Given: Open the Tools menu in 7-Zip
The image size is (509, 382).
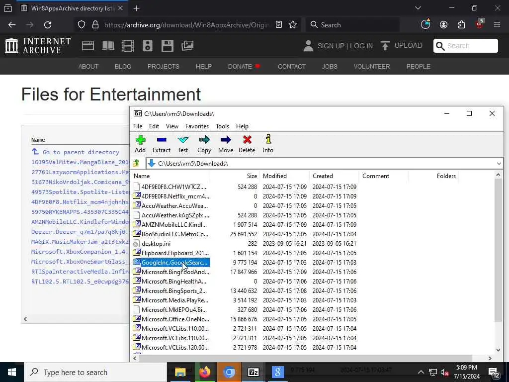Looking at the screenshot, I should (222, 126).
